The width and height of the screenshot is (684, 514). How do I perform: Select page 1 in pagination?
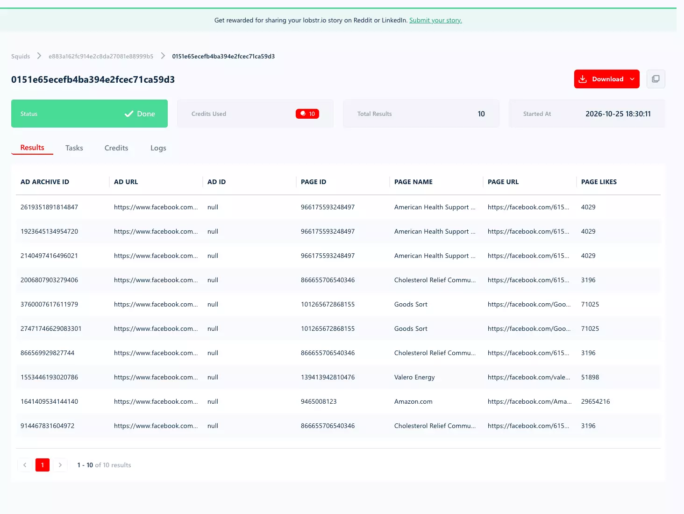(43, 465)
